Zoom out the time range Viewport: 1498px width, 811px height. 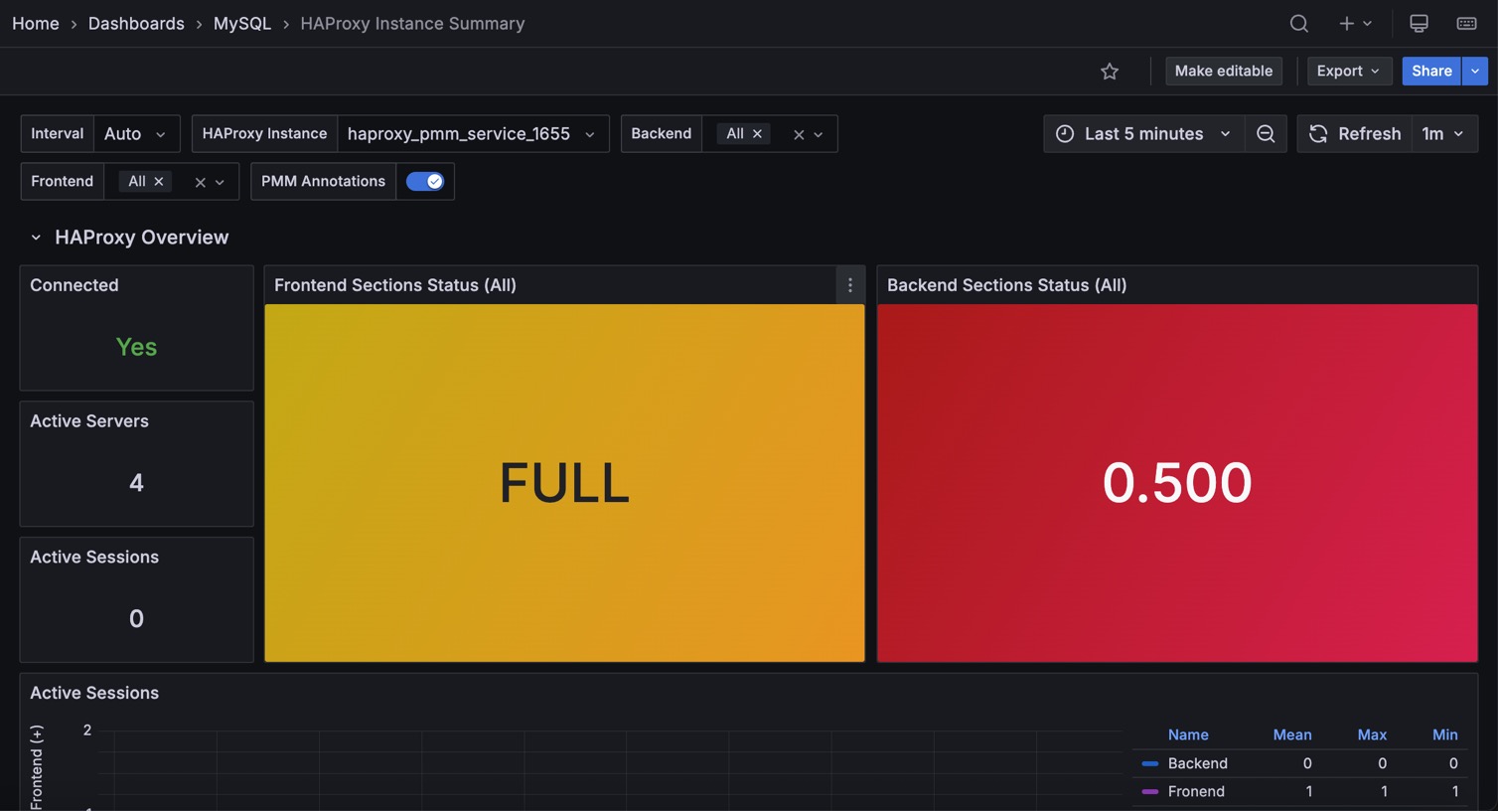coord(1266,133)
